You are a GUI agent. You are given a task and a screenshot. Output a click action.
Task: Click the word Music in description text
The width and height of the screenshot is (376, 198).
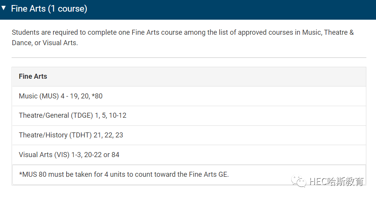click(x=312, y=32)
